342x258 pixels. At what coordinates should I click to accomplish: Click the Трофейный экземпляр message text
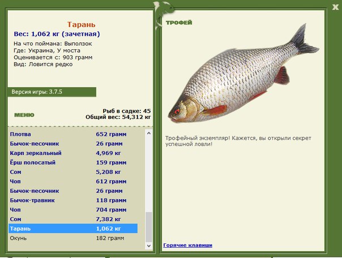238,141
